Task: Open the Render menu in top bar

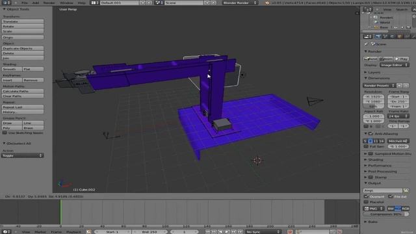Action: click(x=49, y=3)
